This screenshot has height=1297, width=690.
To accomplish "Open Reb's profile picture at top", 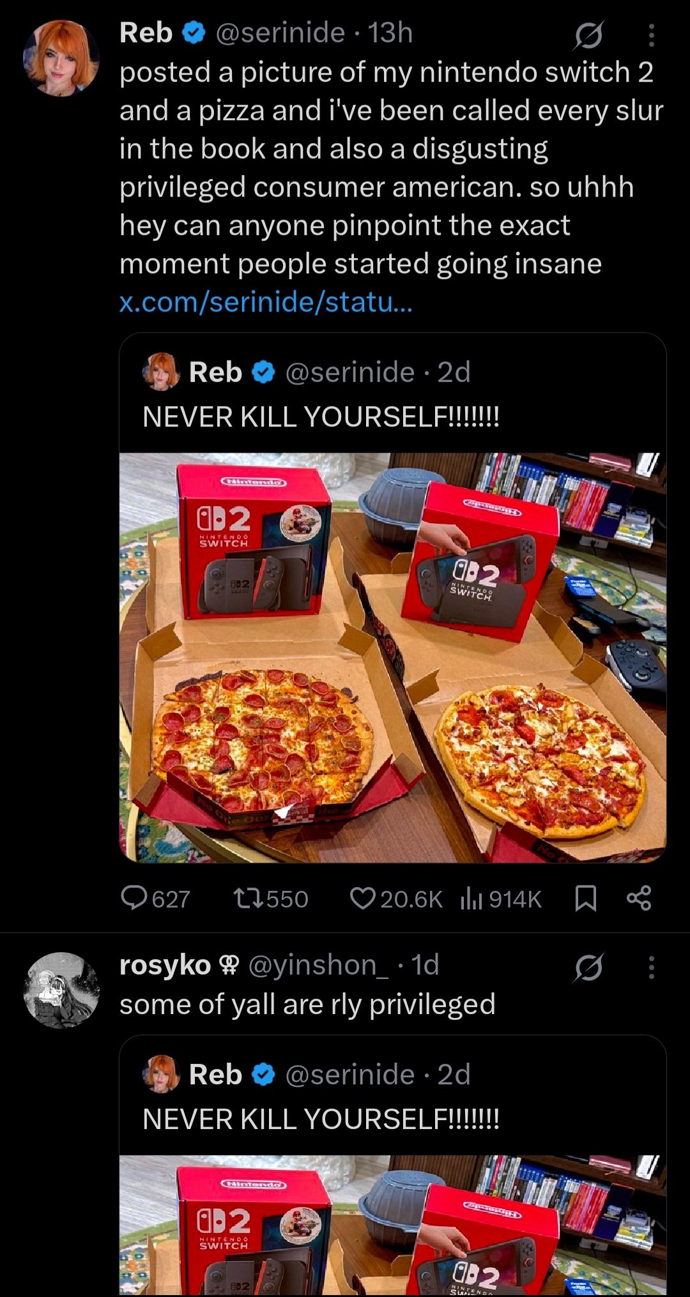I will [x=61, y=58].
